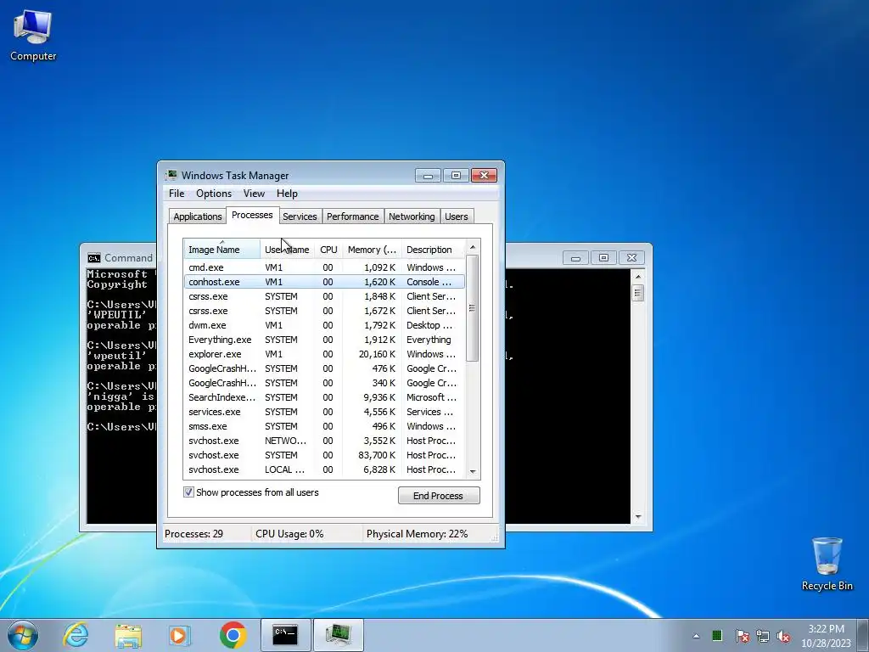Select the SearchIndexer process row
The height and width of the screenshot is (652, 869).
point(324,397)
